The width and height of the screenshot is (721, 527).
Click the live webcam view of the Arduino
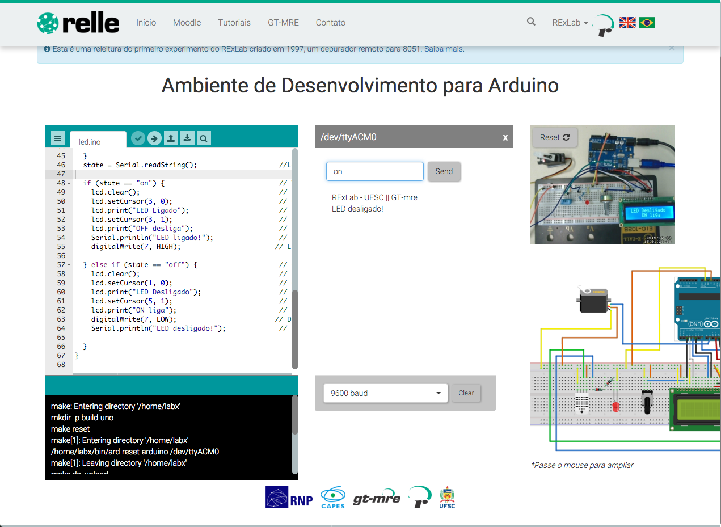click(602, 185)
